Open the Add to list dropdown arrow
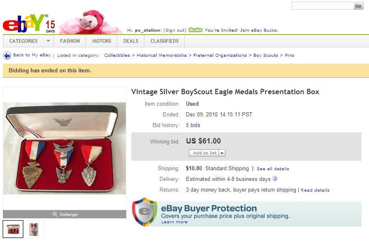The width and height of the screenshot is (369, 250). [222, 153]
